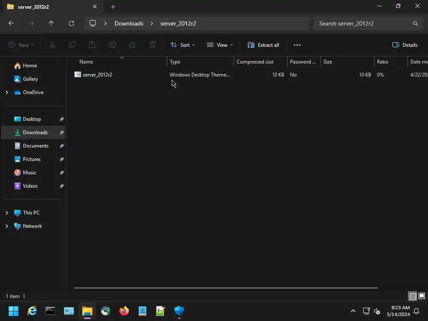Select Downloads in the sidebar
This screenshot has width=428, height=321.
point(33,132)
